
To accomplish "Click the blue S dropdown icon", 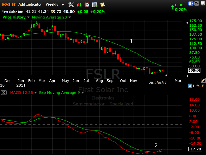I will (x=191, y=3).
